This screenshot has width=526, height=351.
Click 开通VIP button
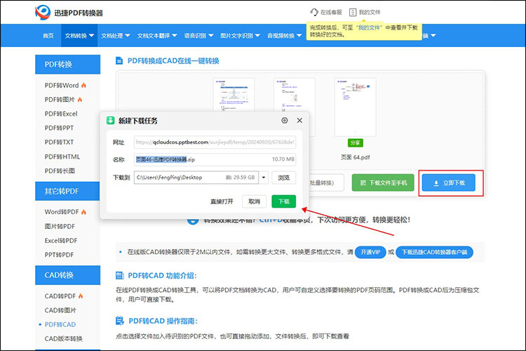click(370, 252)
